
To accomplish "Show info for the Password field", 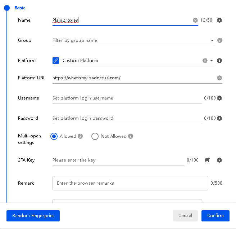I will [219, 118].
